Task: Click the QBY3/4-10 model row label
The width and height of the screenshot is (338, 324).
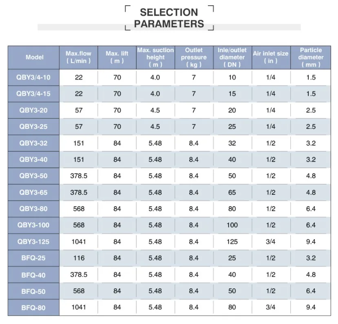Action: [33, 77]
